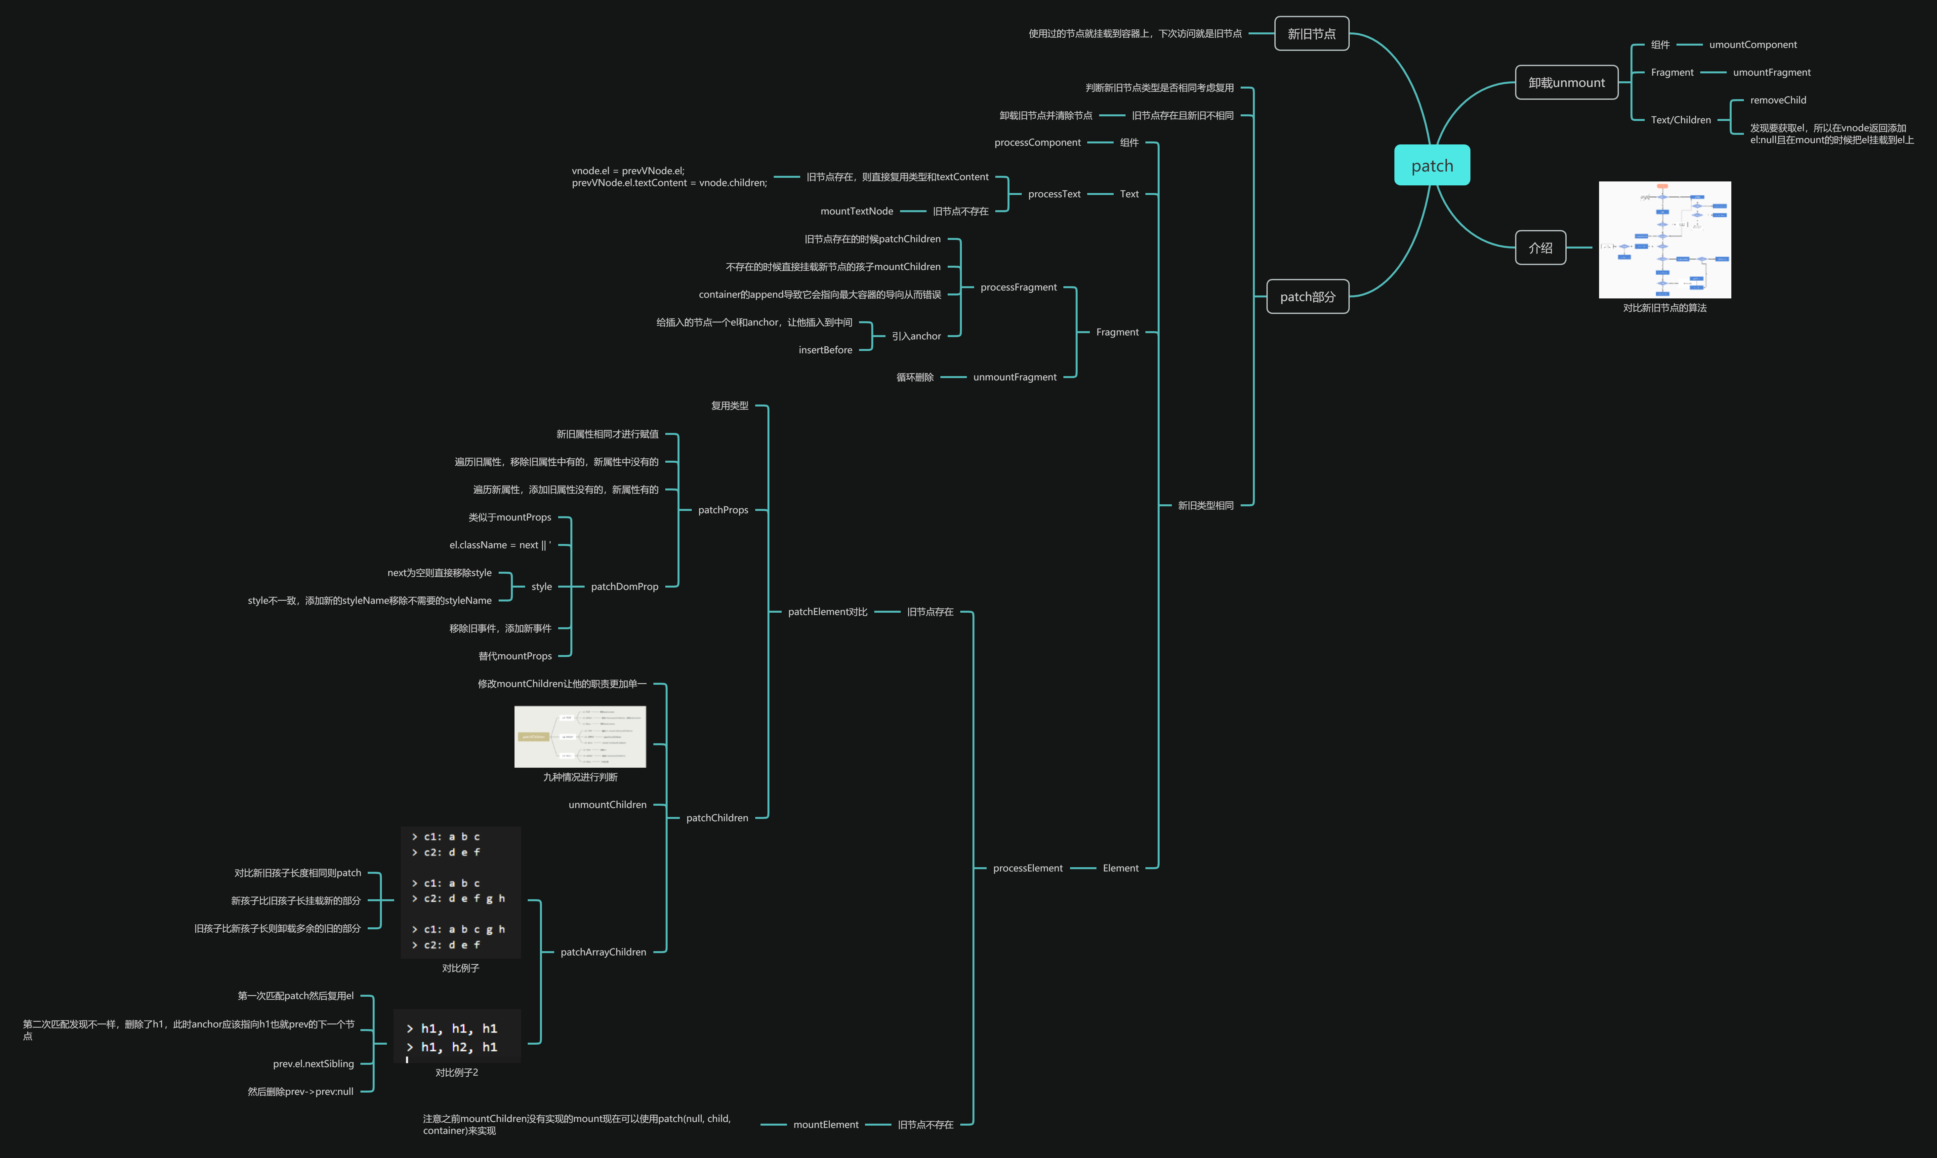This screenshot has width=1937, height=1158.
Task: Select the el.className = next node
Action: click(x=500, y=545)
